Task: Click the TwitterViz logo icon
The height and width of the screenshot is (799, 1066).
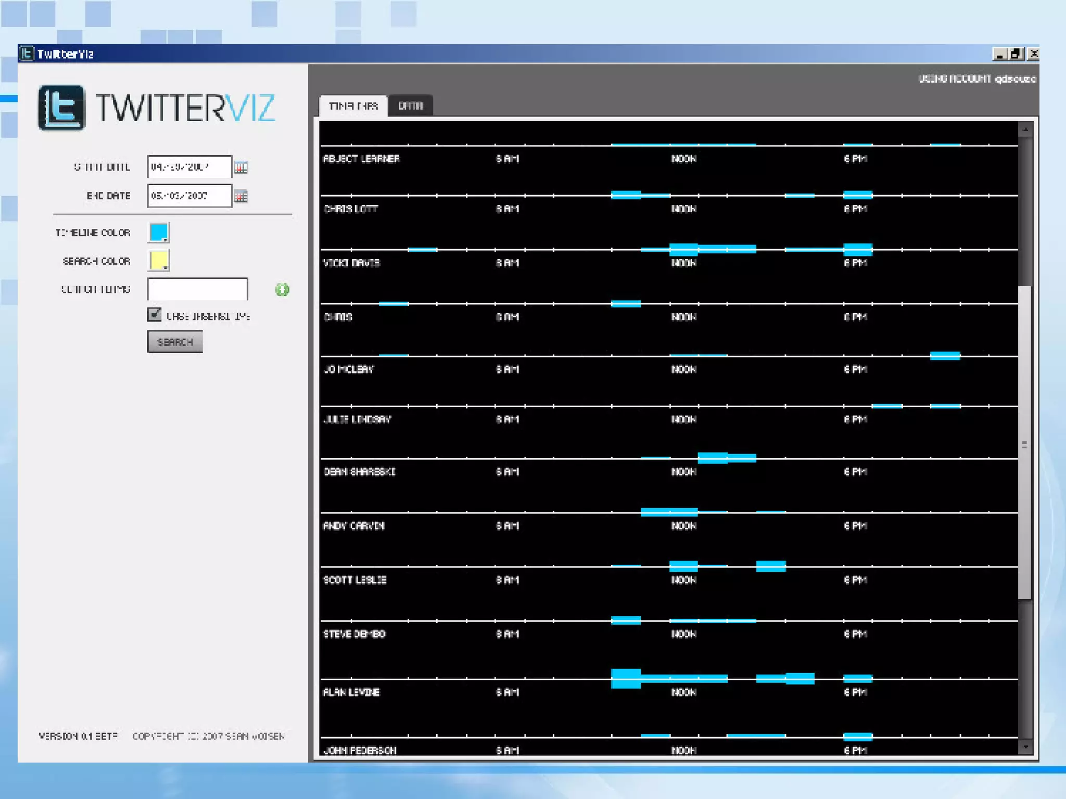Action: click(x=61, y=108)
